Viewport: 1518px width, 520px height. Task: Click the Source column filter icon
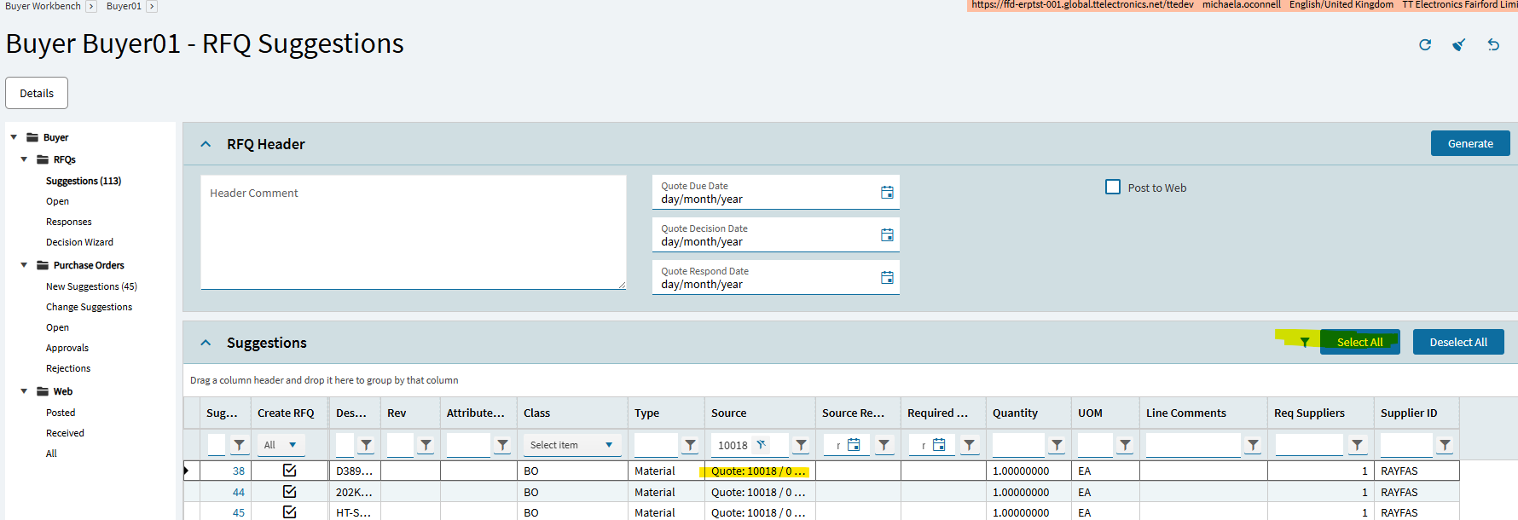[x=802, y=445]
